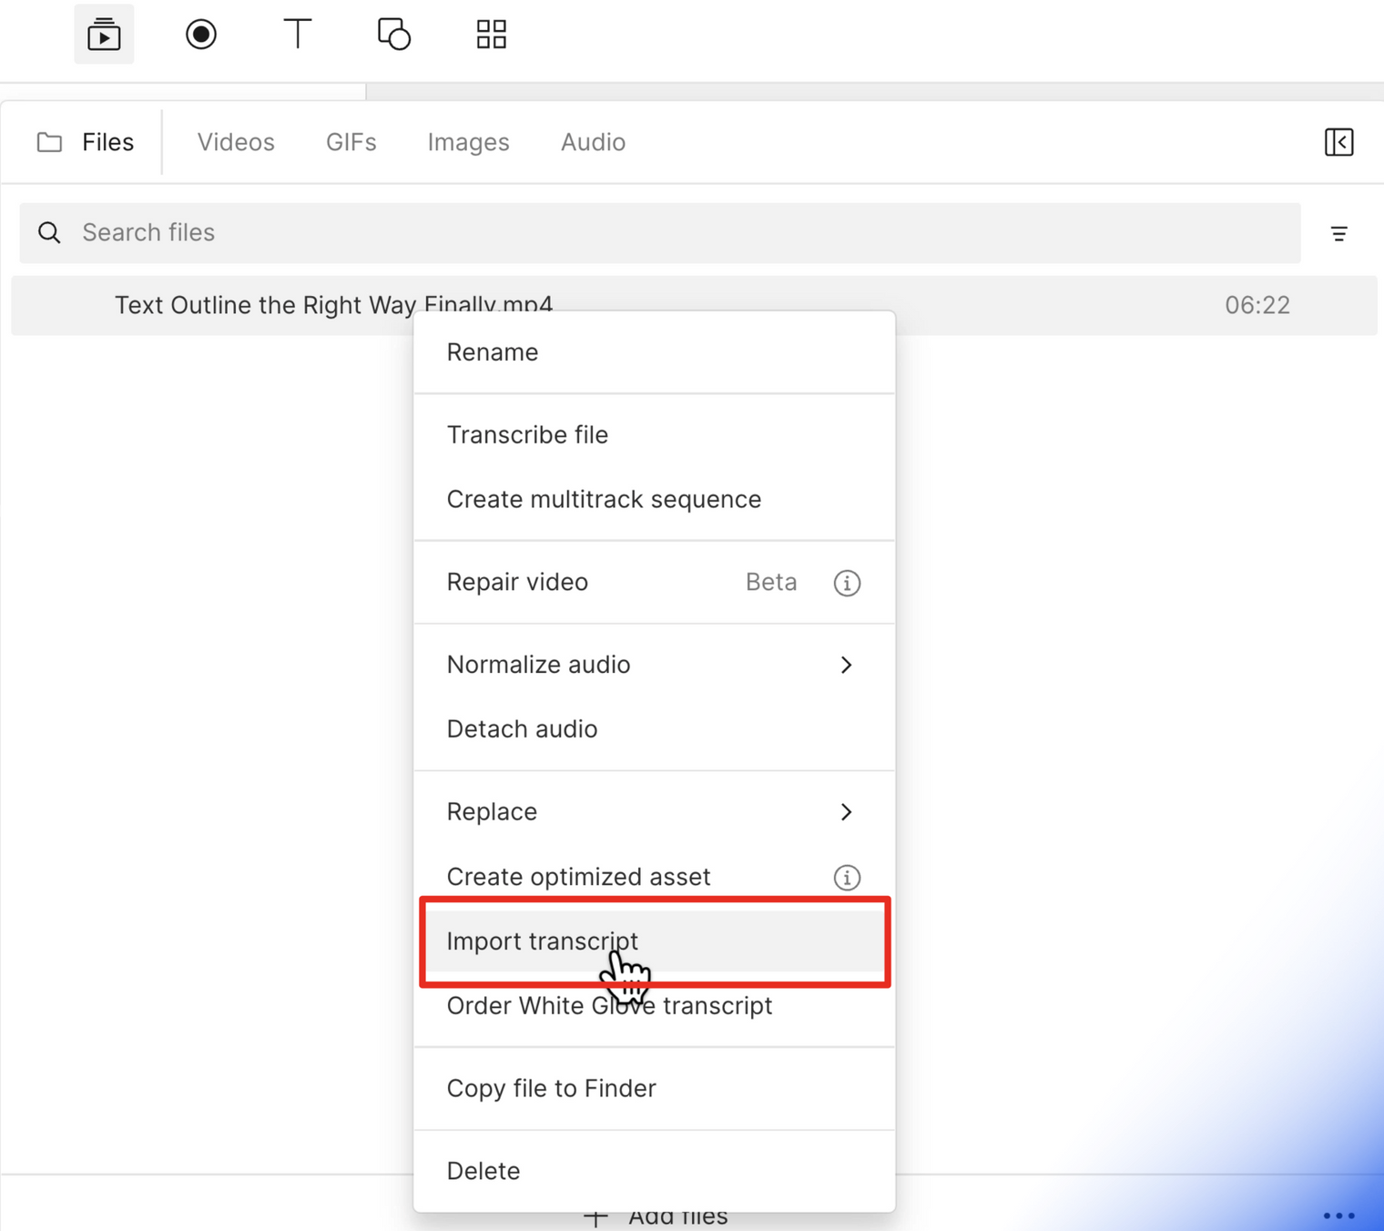Show info for Create optimized asset
Viewport: 1384px width, 1231px height.
(x=847, y=878)
